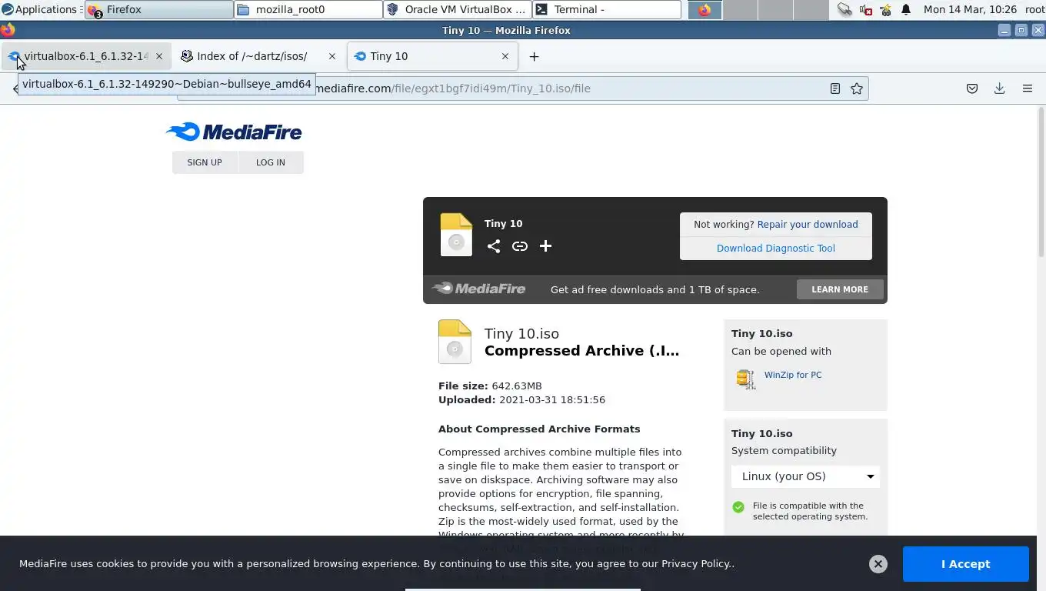Screen dimensions: 1046x591
Task: Open the Applications menu
Action: click(39, 9)
